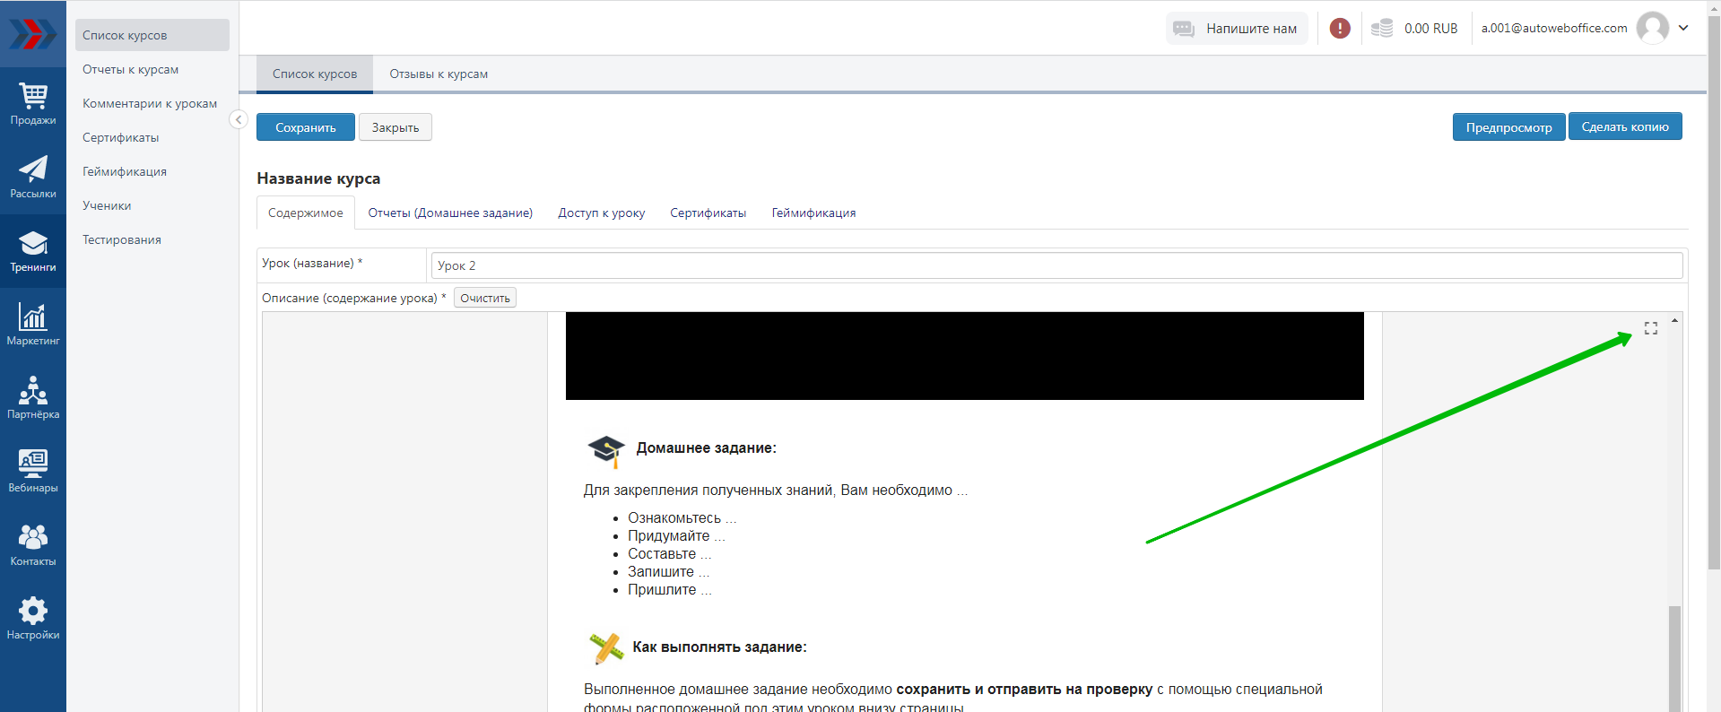Expand the user account dropdown arrow
Viewport: 1721px width, 712px height.
tap(1683, 28)
